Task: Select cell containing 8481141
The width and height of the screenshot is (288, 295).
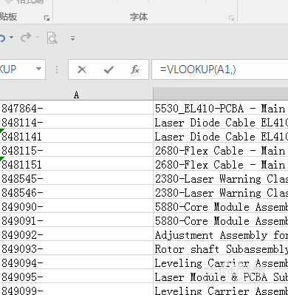Action: [x=76, y=135]
